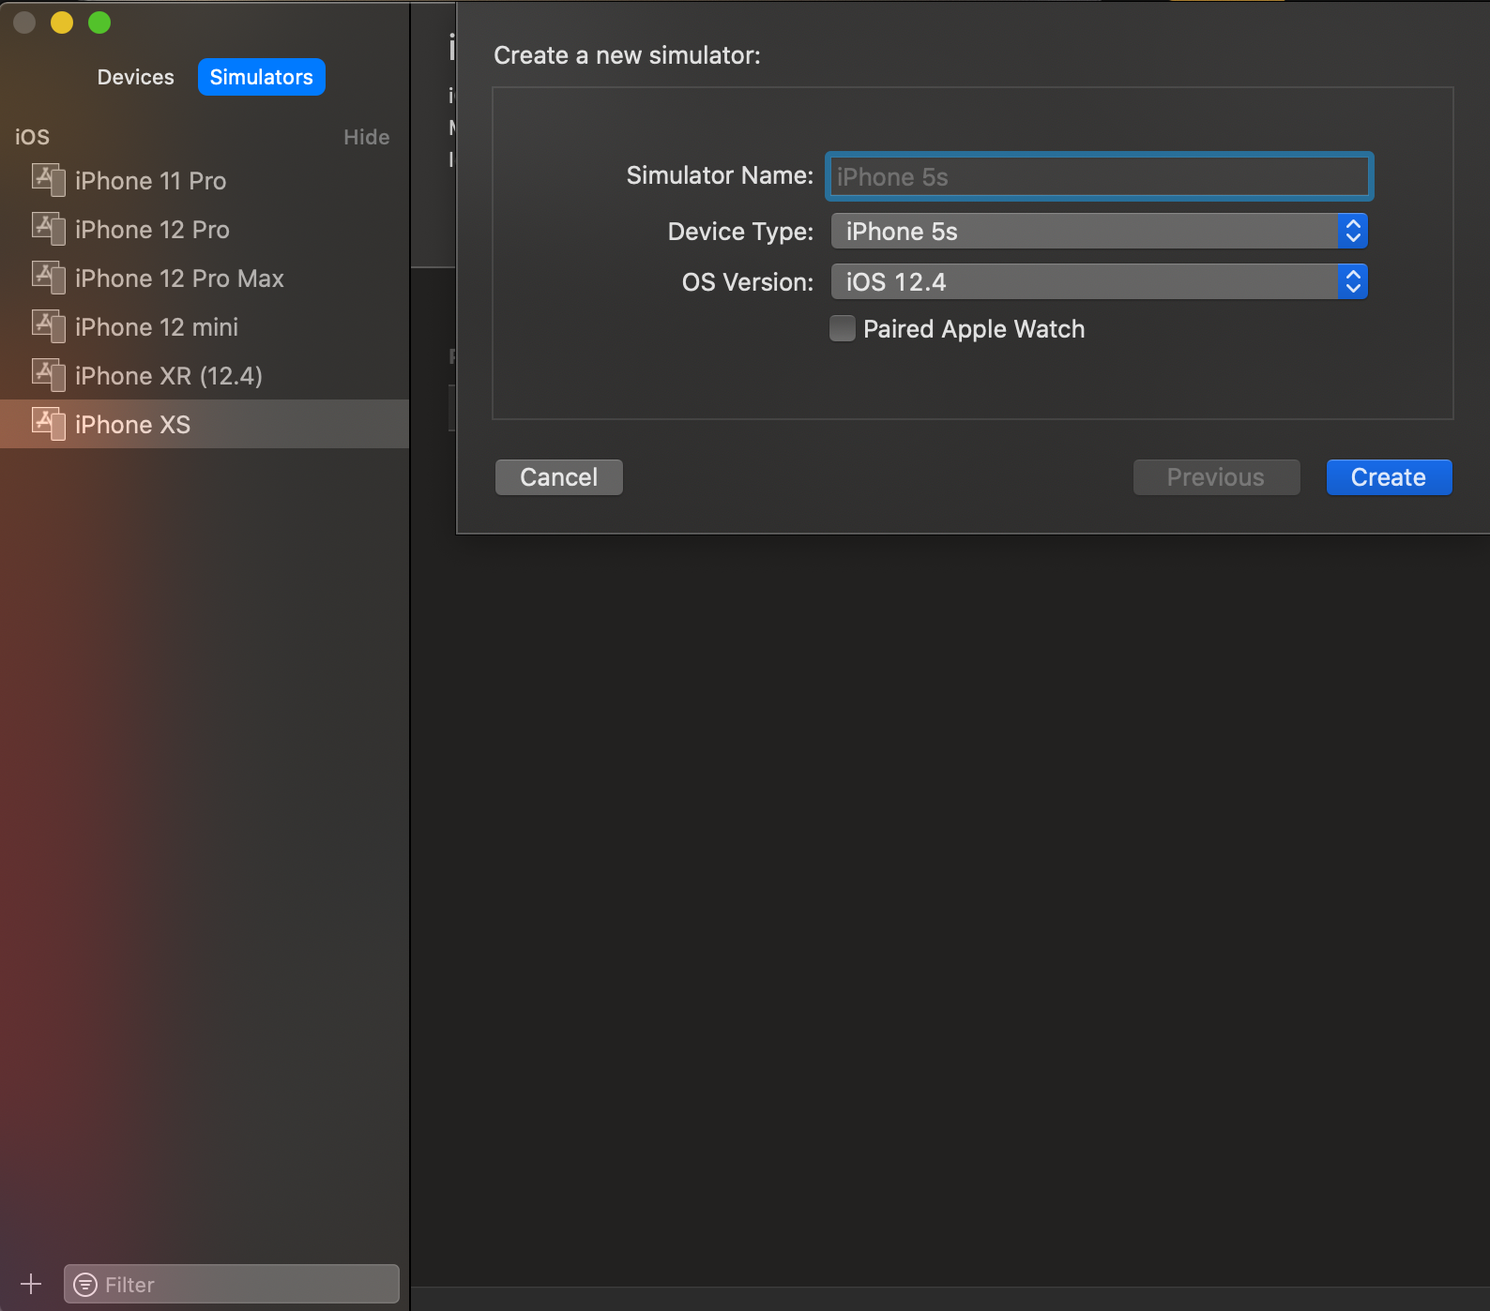
Task: Select iPhone 12 Pro in the list
Action: tap(205, 229)
